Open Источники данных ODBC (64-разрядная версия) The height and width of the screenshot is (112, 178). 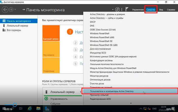113,57
